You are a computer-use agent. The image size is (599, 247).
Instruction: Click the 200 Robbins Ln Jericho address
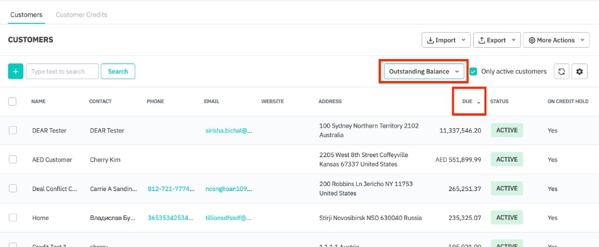(366, 189)
